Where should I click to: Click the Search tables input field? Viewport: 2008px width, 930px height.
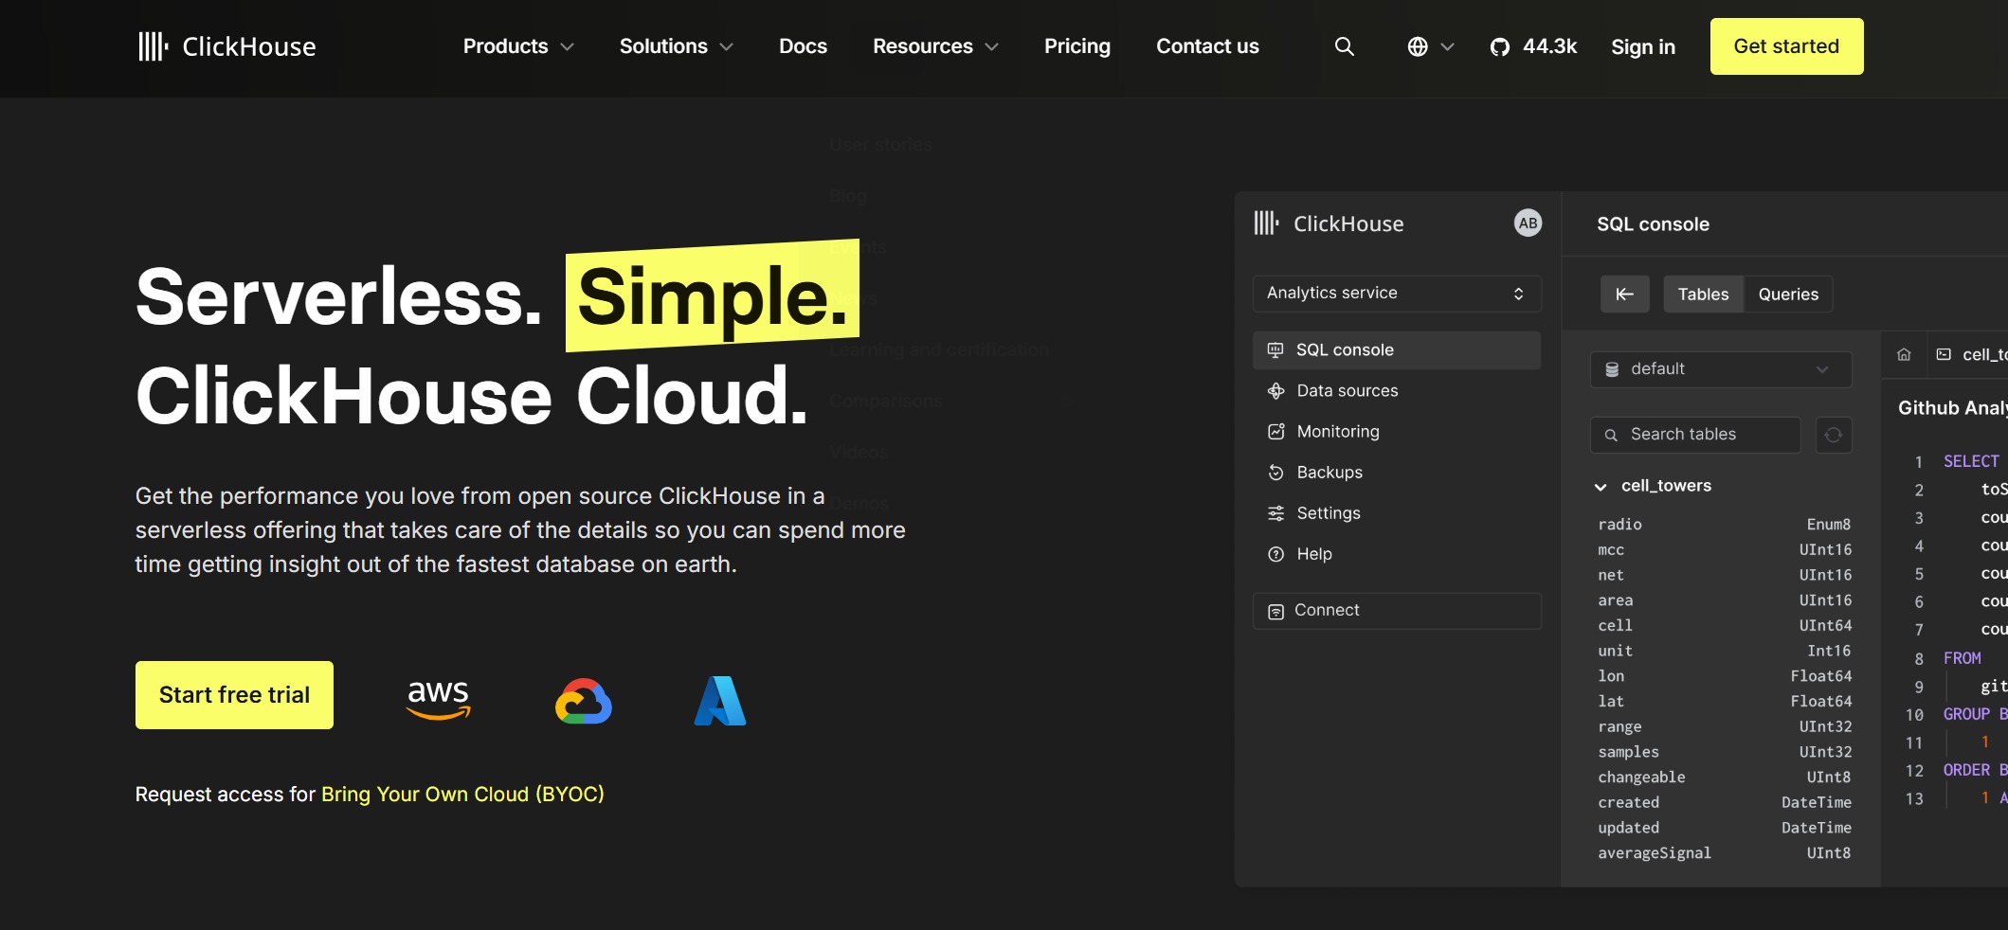1694,434
